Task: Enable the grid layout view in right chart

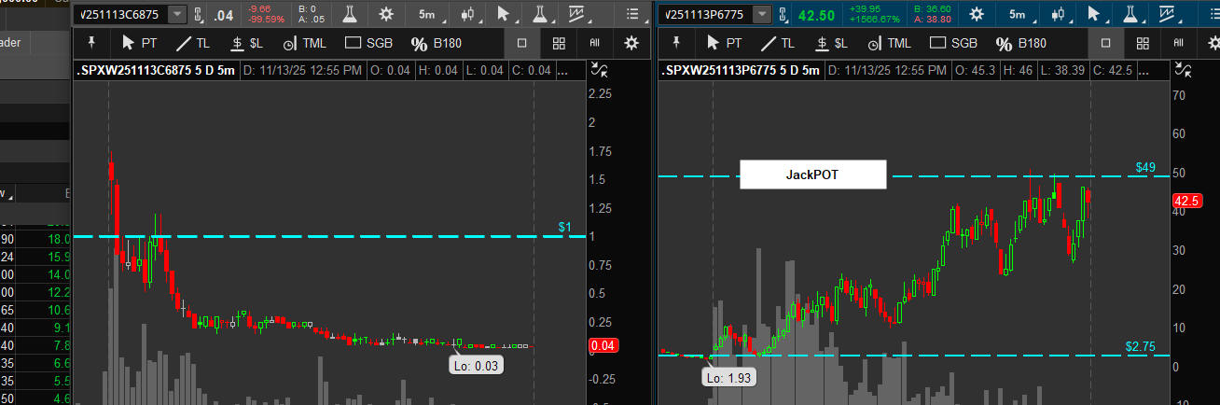Action: [x=1143, y=43]
